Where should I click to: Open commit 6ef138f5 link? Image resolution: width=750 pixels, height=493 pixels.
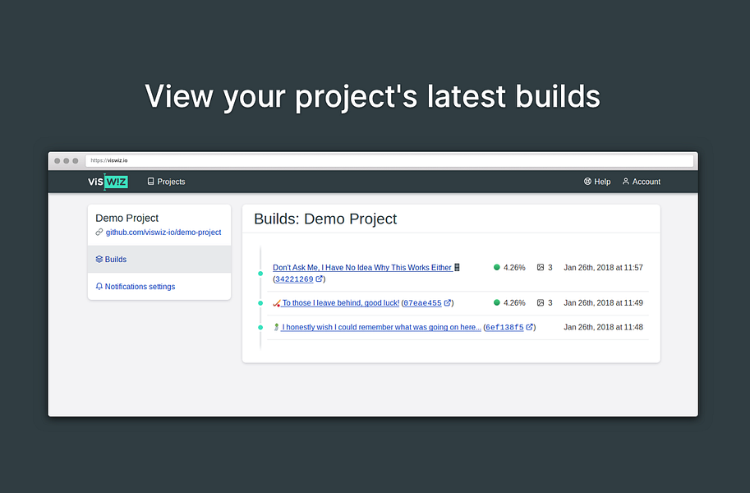[x=504, y=327]
